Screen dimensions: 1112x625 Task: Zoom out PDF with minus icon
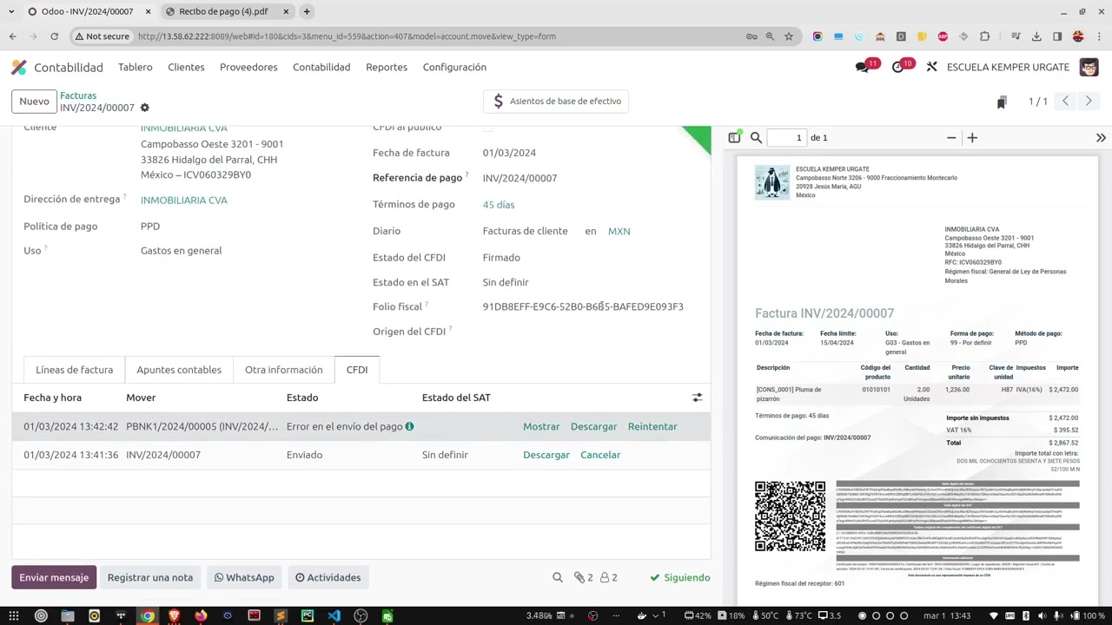[951, 138]
